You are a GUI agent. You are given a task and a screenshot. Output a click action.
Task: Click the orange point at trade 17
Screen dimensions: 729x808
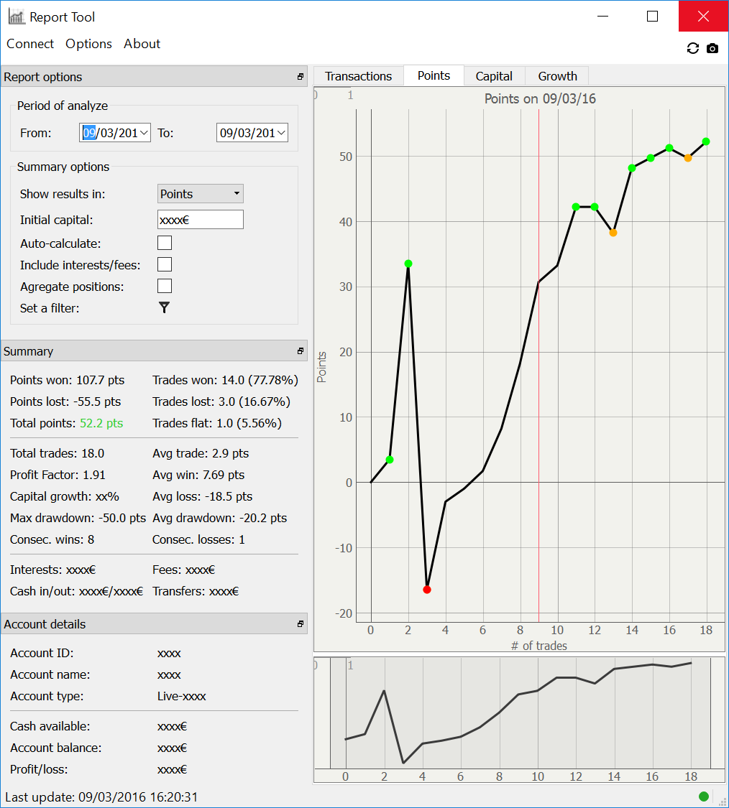point(688,158)
